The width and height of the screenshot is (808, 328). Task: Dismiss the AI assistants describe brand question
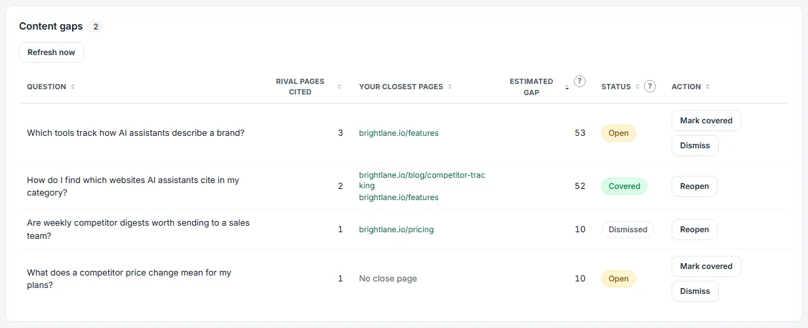(695, 146)
